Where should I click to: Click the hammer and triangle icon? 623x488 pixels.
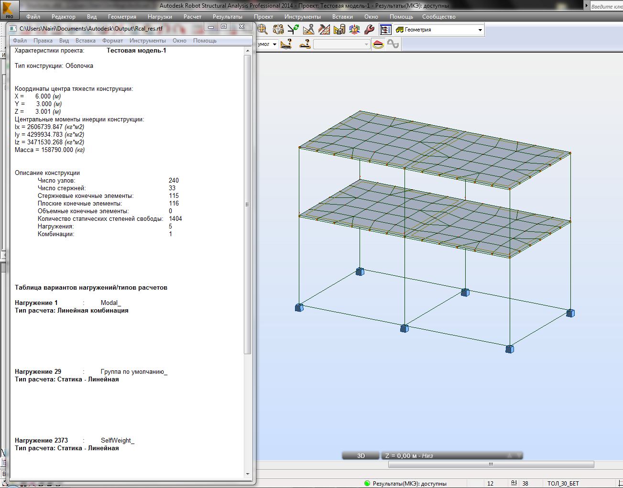[324, 30]
